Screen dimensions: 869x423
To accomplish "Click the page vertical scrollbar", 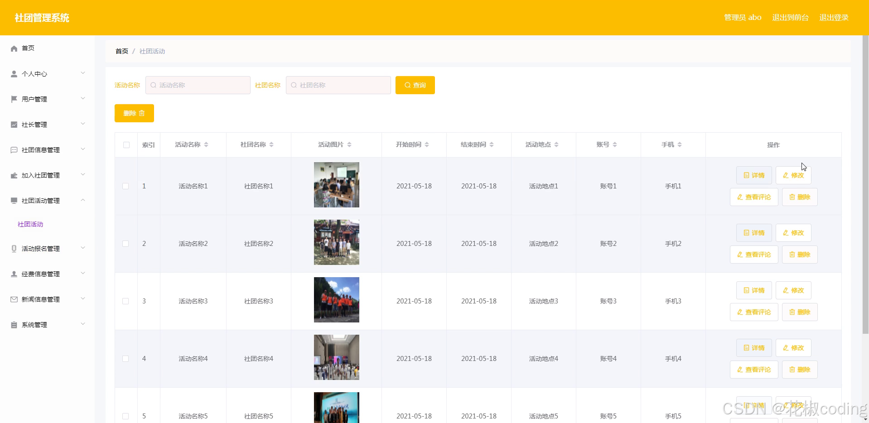I will point(865,185).
